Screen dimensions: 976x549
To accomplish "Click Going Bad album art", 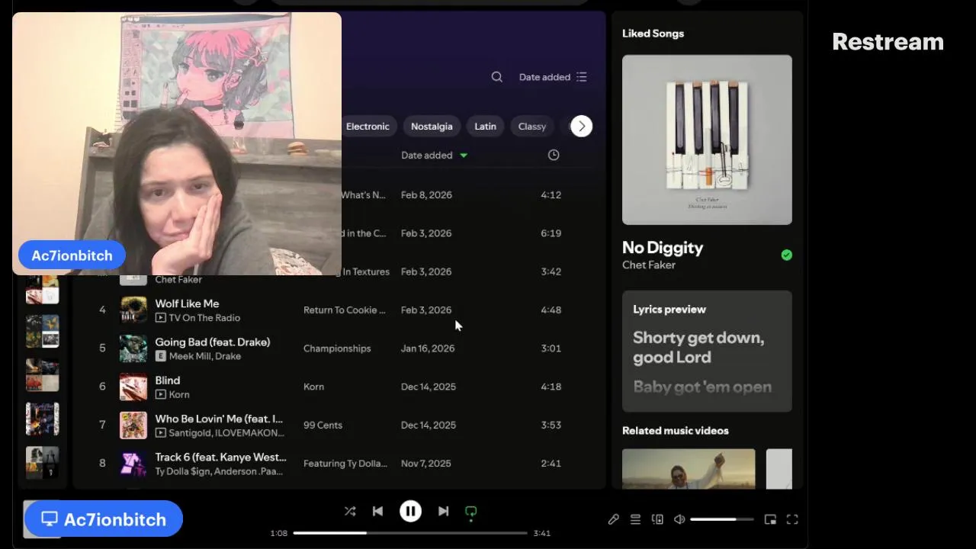I will 133,348.
